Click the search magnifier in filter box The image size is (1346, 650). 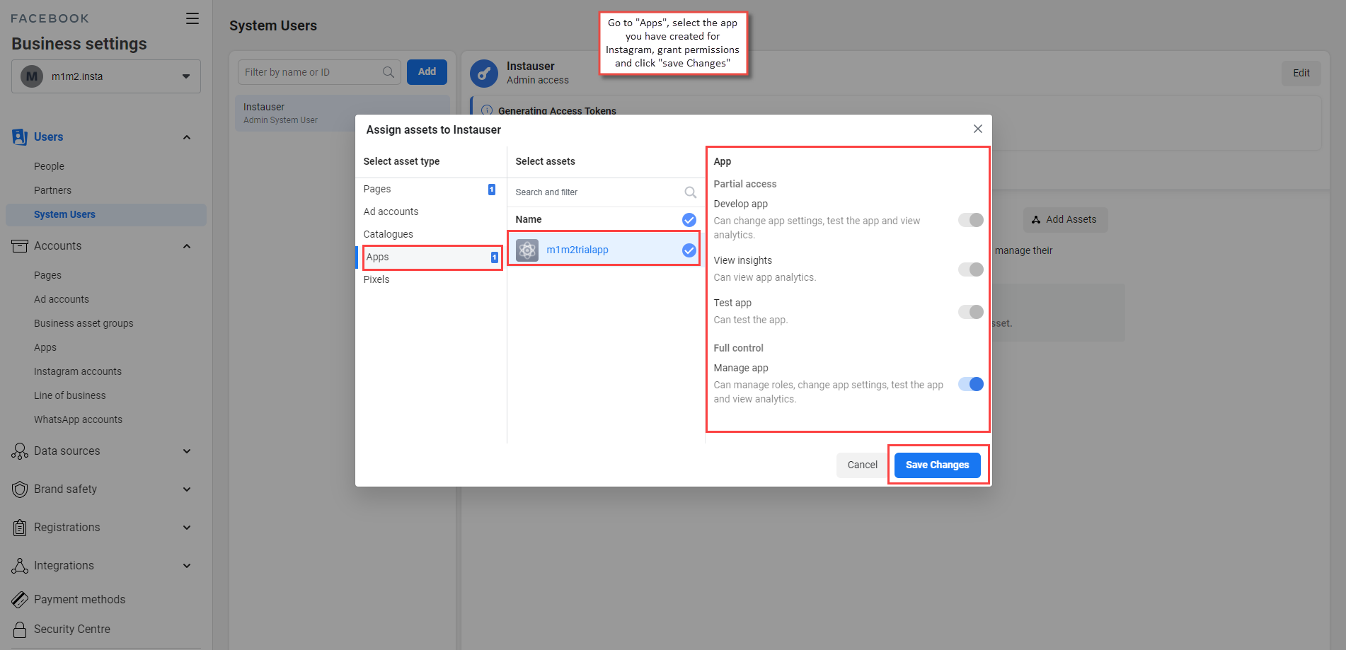[389, 72]
